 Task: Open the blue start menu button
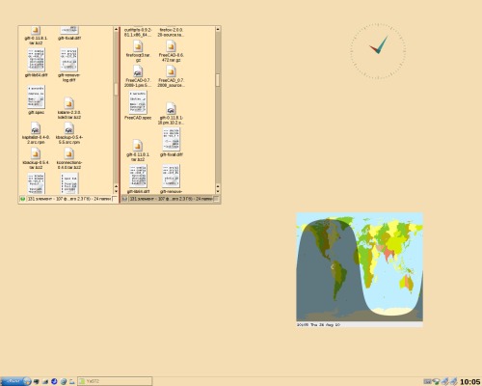[15, 381]
